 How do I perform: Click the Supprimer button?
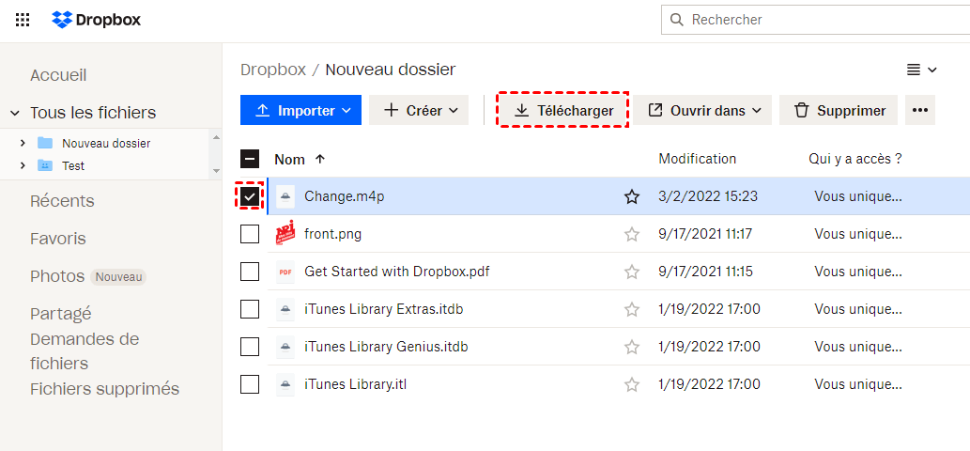point(839,110)
